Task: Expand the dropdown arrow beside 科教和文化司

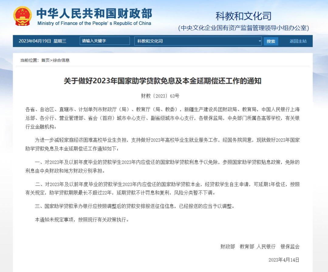Action: click(260, 41)
